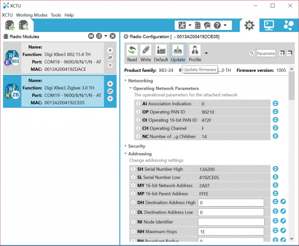Click the Parameter search field

(266, 53)
